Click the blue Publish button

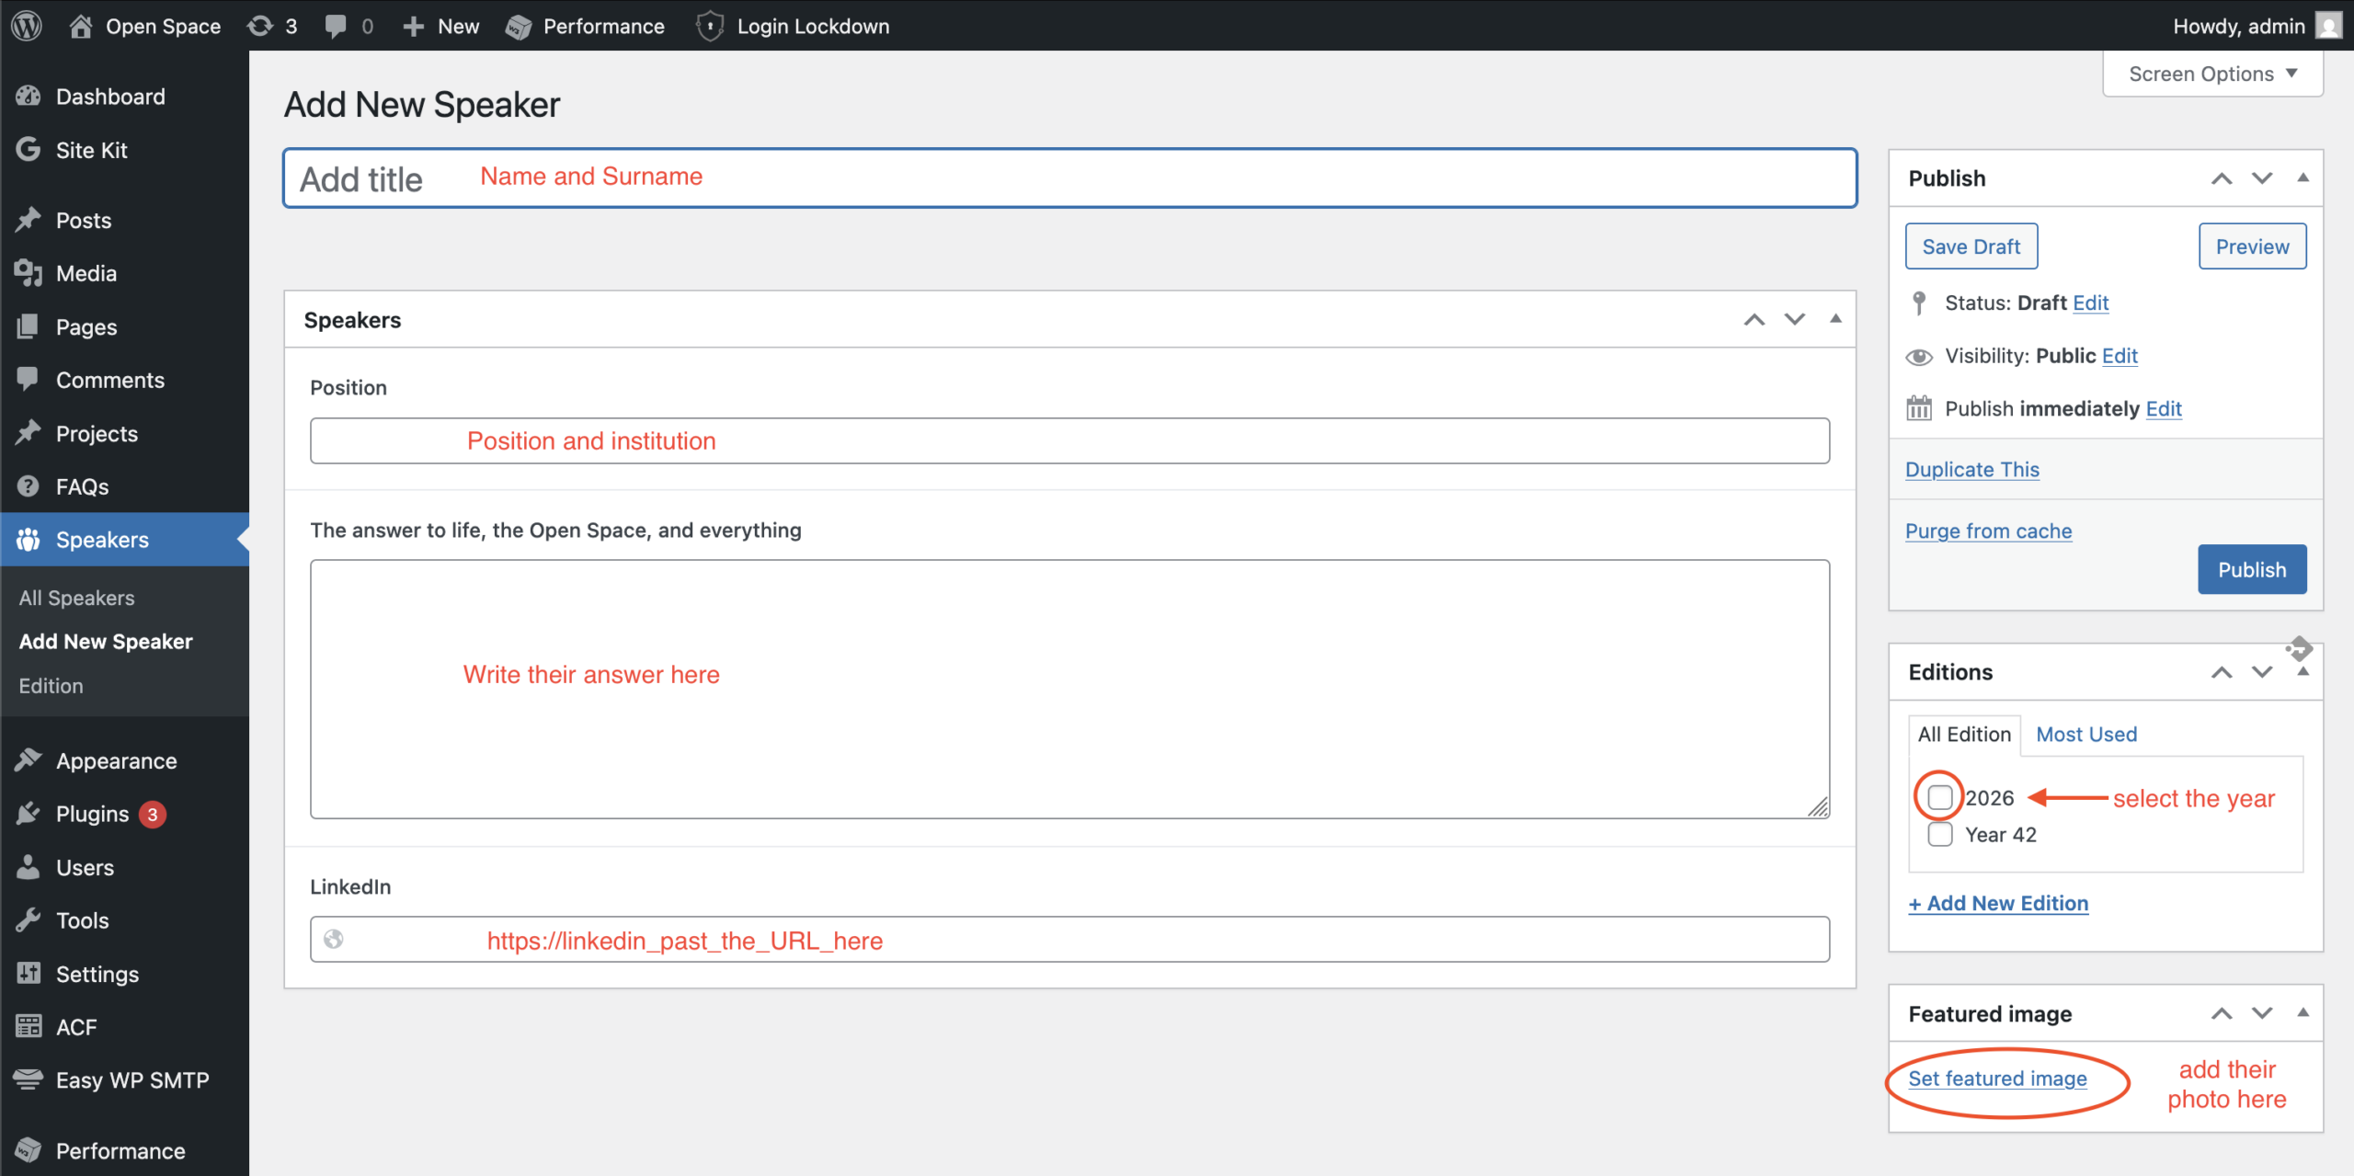[2252, 569]
